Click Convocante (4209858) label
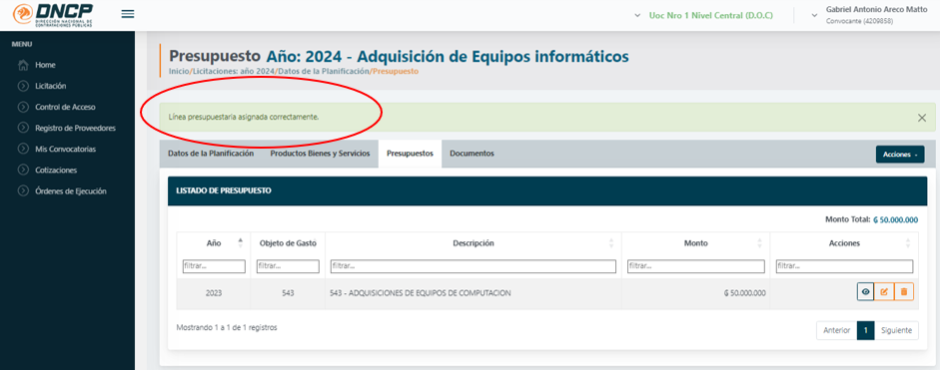The height and width of the screenshot is (370, 940). tap(860, 21)
